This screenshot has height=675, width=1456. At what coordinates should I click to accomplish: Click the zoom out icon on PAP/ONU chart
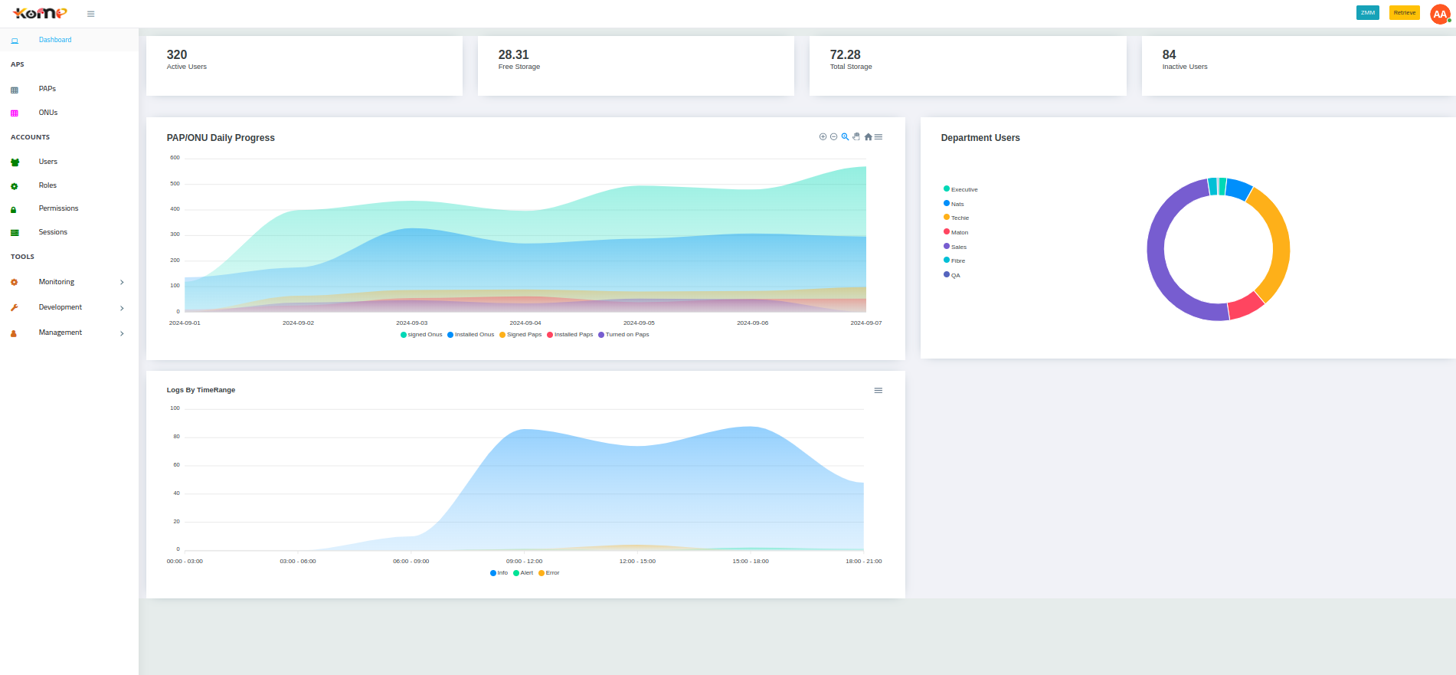834,137
